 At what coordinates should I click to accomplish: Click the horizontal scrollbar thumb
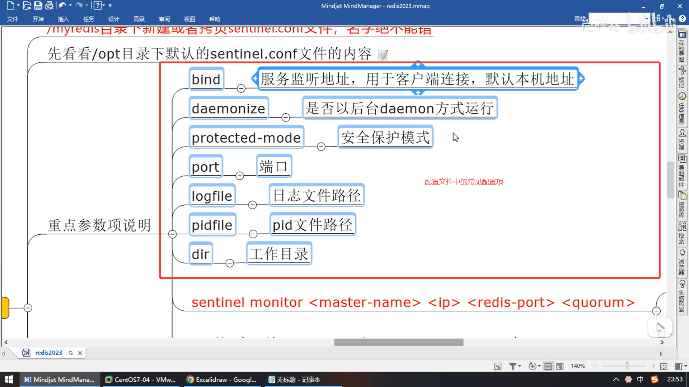398,342
